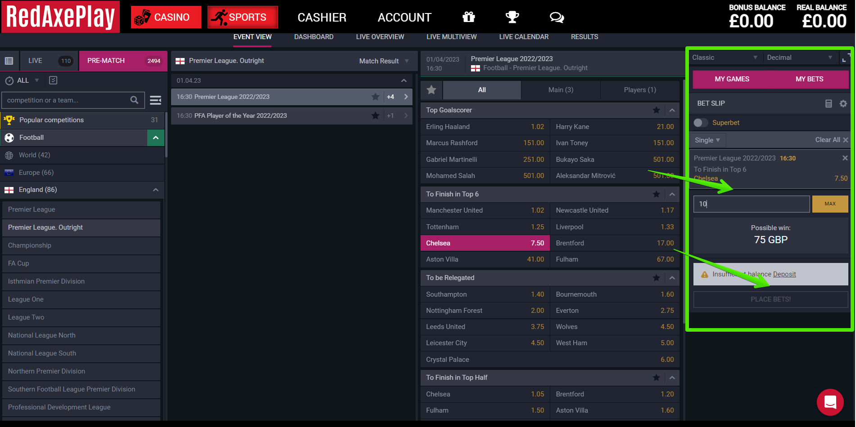Collapse the To Finish in Top 6 market
Viewport: 856px width, 427px height.
[x=672, y=194]
